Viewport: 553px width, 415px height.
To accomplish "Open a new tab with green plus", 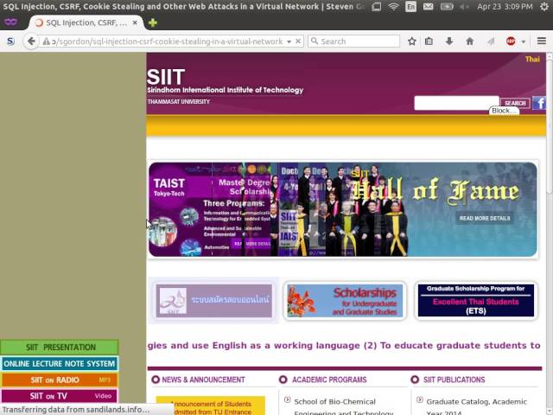I will (153, 23).
